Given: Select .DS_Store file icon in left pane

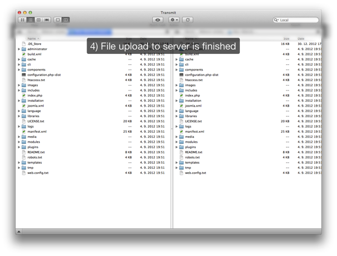Looking at the screenshot, I should point(24,44).
